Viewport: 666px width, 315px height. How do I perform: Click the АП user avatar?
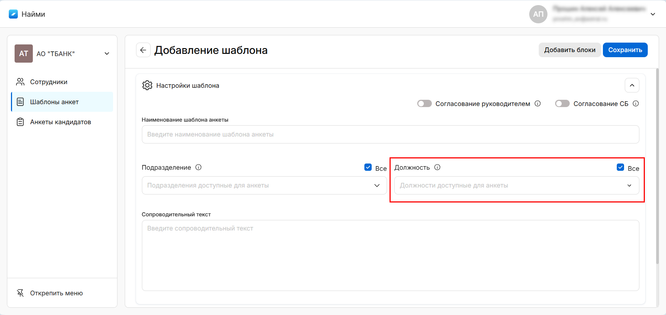(x=538, y=14)
